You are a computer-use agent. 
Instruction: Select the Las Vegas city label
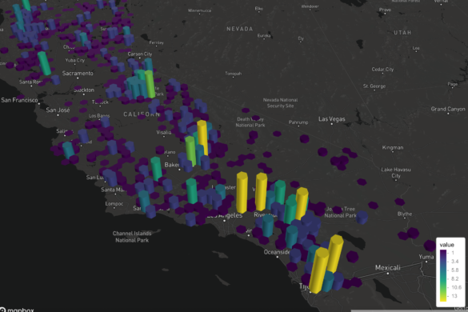click(x=331, y=119)
